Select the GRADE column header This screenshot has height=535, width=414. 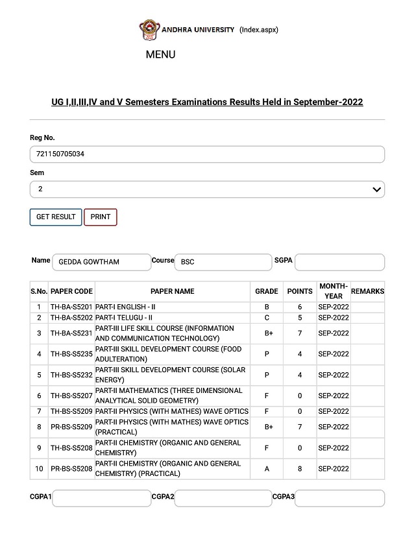pyautogui.click(x=267, y=291)
